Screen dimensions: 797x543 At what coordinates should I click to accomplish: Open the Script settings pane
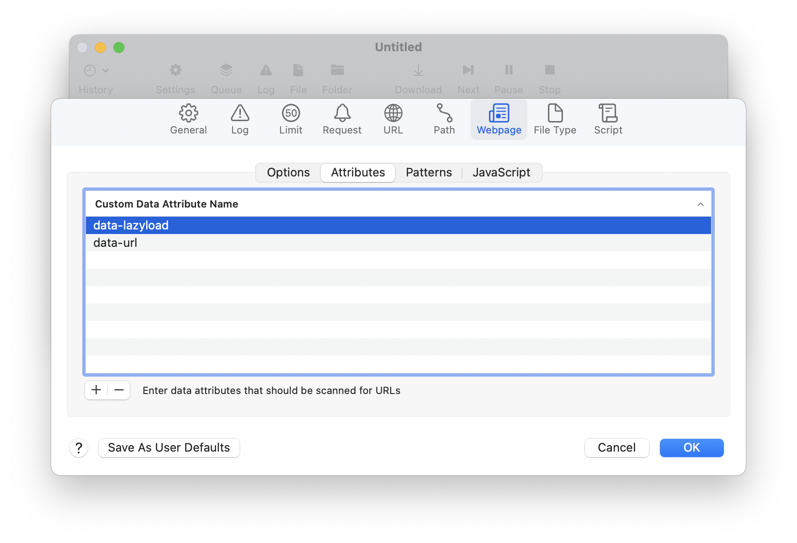(x=607, y=119)
